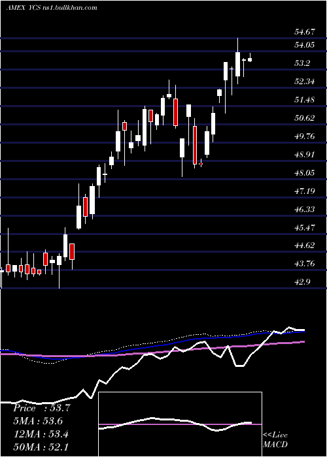Click the 43.76 price axis label
Screen dimensions: 327x457
305,264
